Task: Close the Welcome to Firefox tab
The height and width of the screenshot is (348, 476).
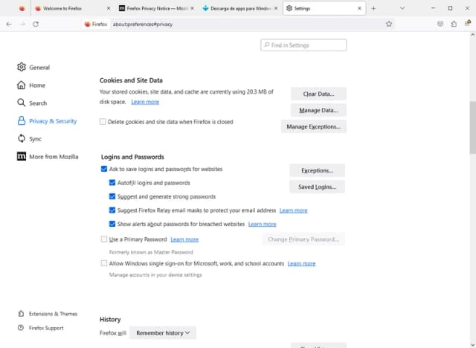Action: [x=109, y=8]
